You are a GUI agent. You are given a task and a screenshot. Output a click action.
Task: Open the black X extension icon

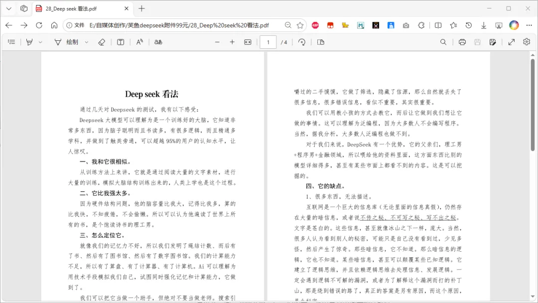pos(376,25)
